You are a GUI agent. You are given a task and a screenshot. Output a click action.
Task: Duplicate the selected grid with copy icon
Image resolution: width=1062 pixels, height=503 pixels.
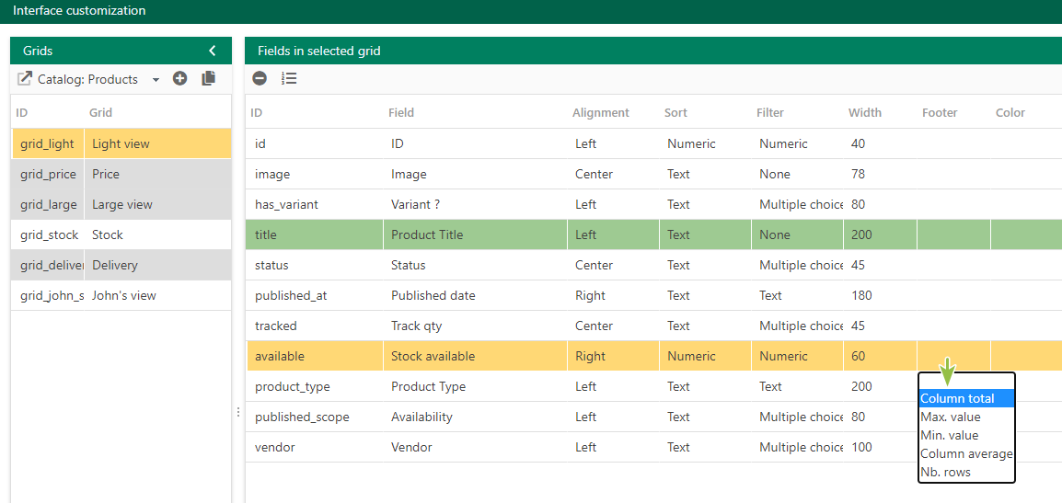click(x=209, y=78)
